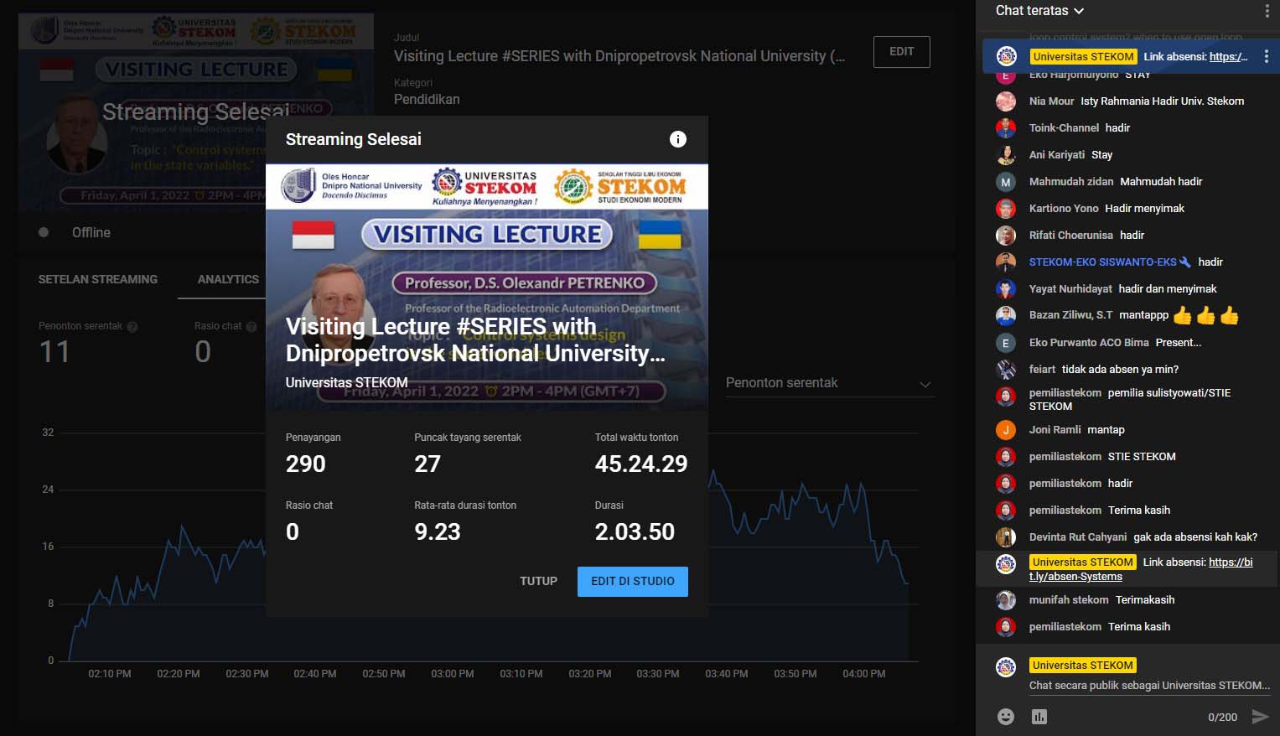Click 'Universitas STEKOM' channel name in dialog

(x=346, y=382)
